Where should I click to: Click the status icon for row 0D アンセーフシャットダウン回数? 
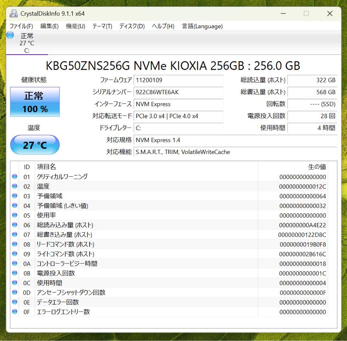tap(14, 292)
